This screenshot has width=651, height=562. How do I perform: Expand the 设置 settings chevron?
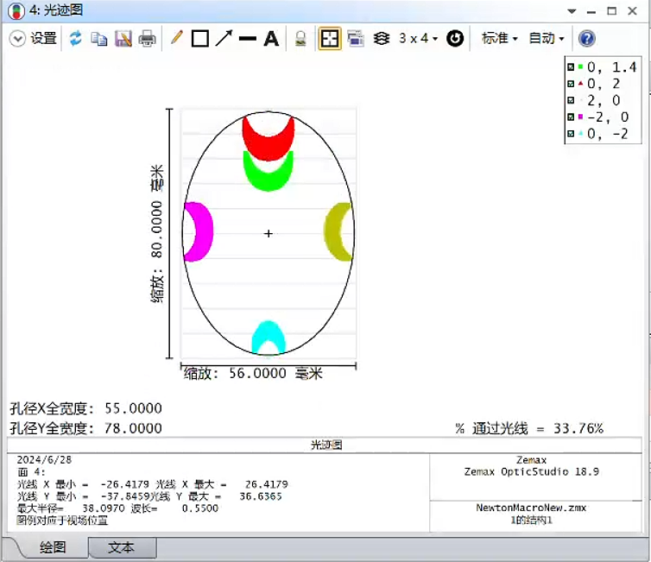coord(17,39)
